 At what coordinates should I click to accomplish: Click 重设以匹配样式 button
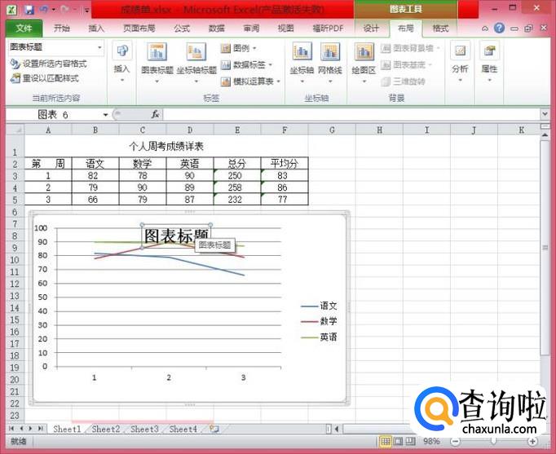pos(45,78)
